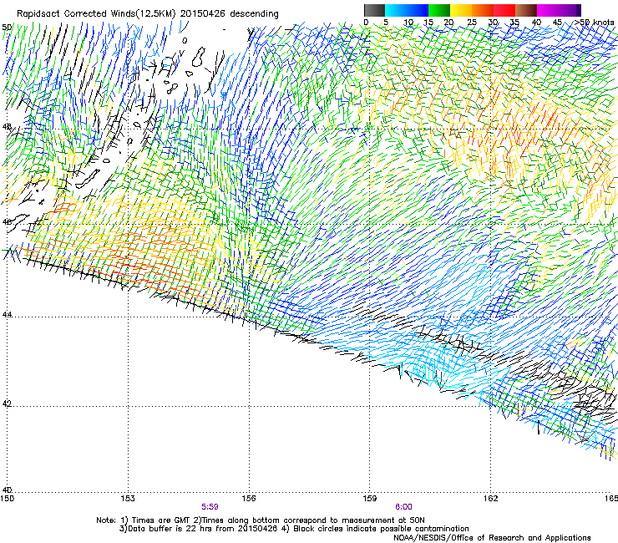Click the purple '5:59' time marker
This screenshot has width=618, height=543.
[210, 507]
